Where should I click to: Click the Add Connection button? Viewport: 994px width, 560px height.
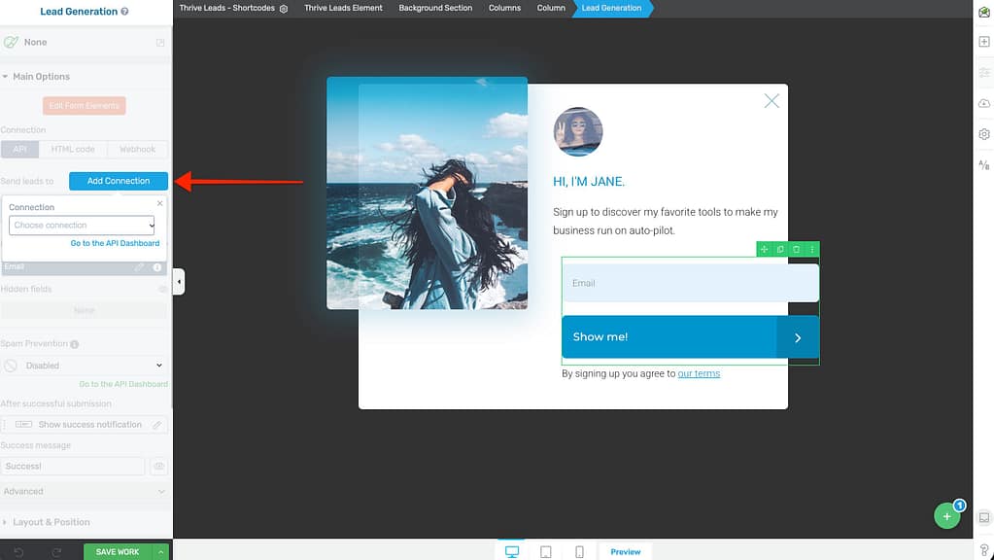click(119, 181)
